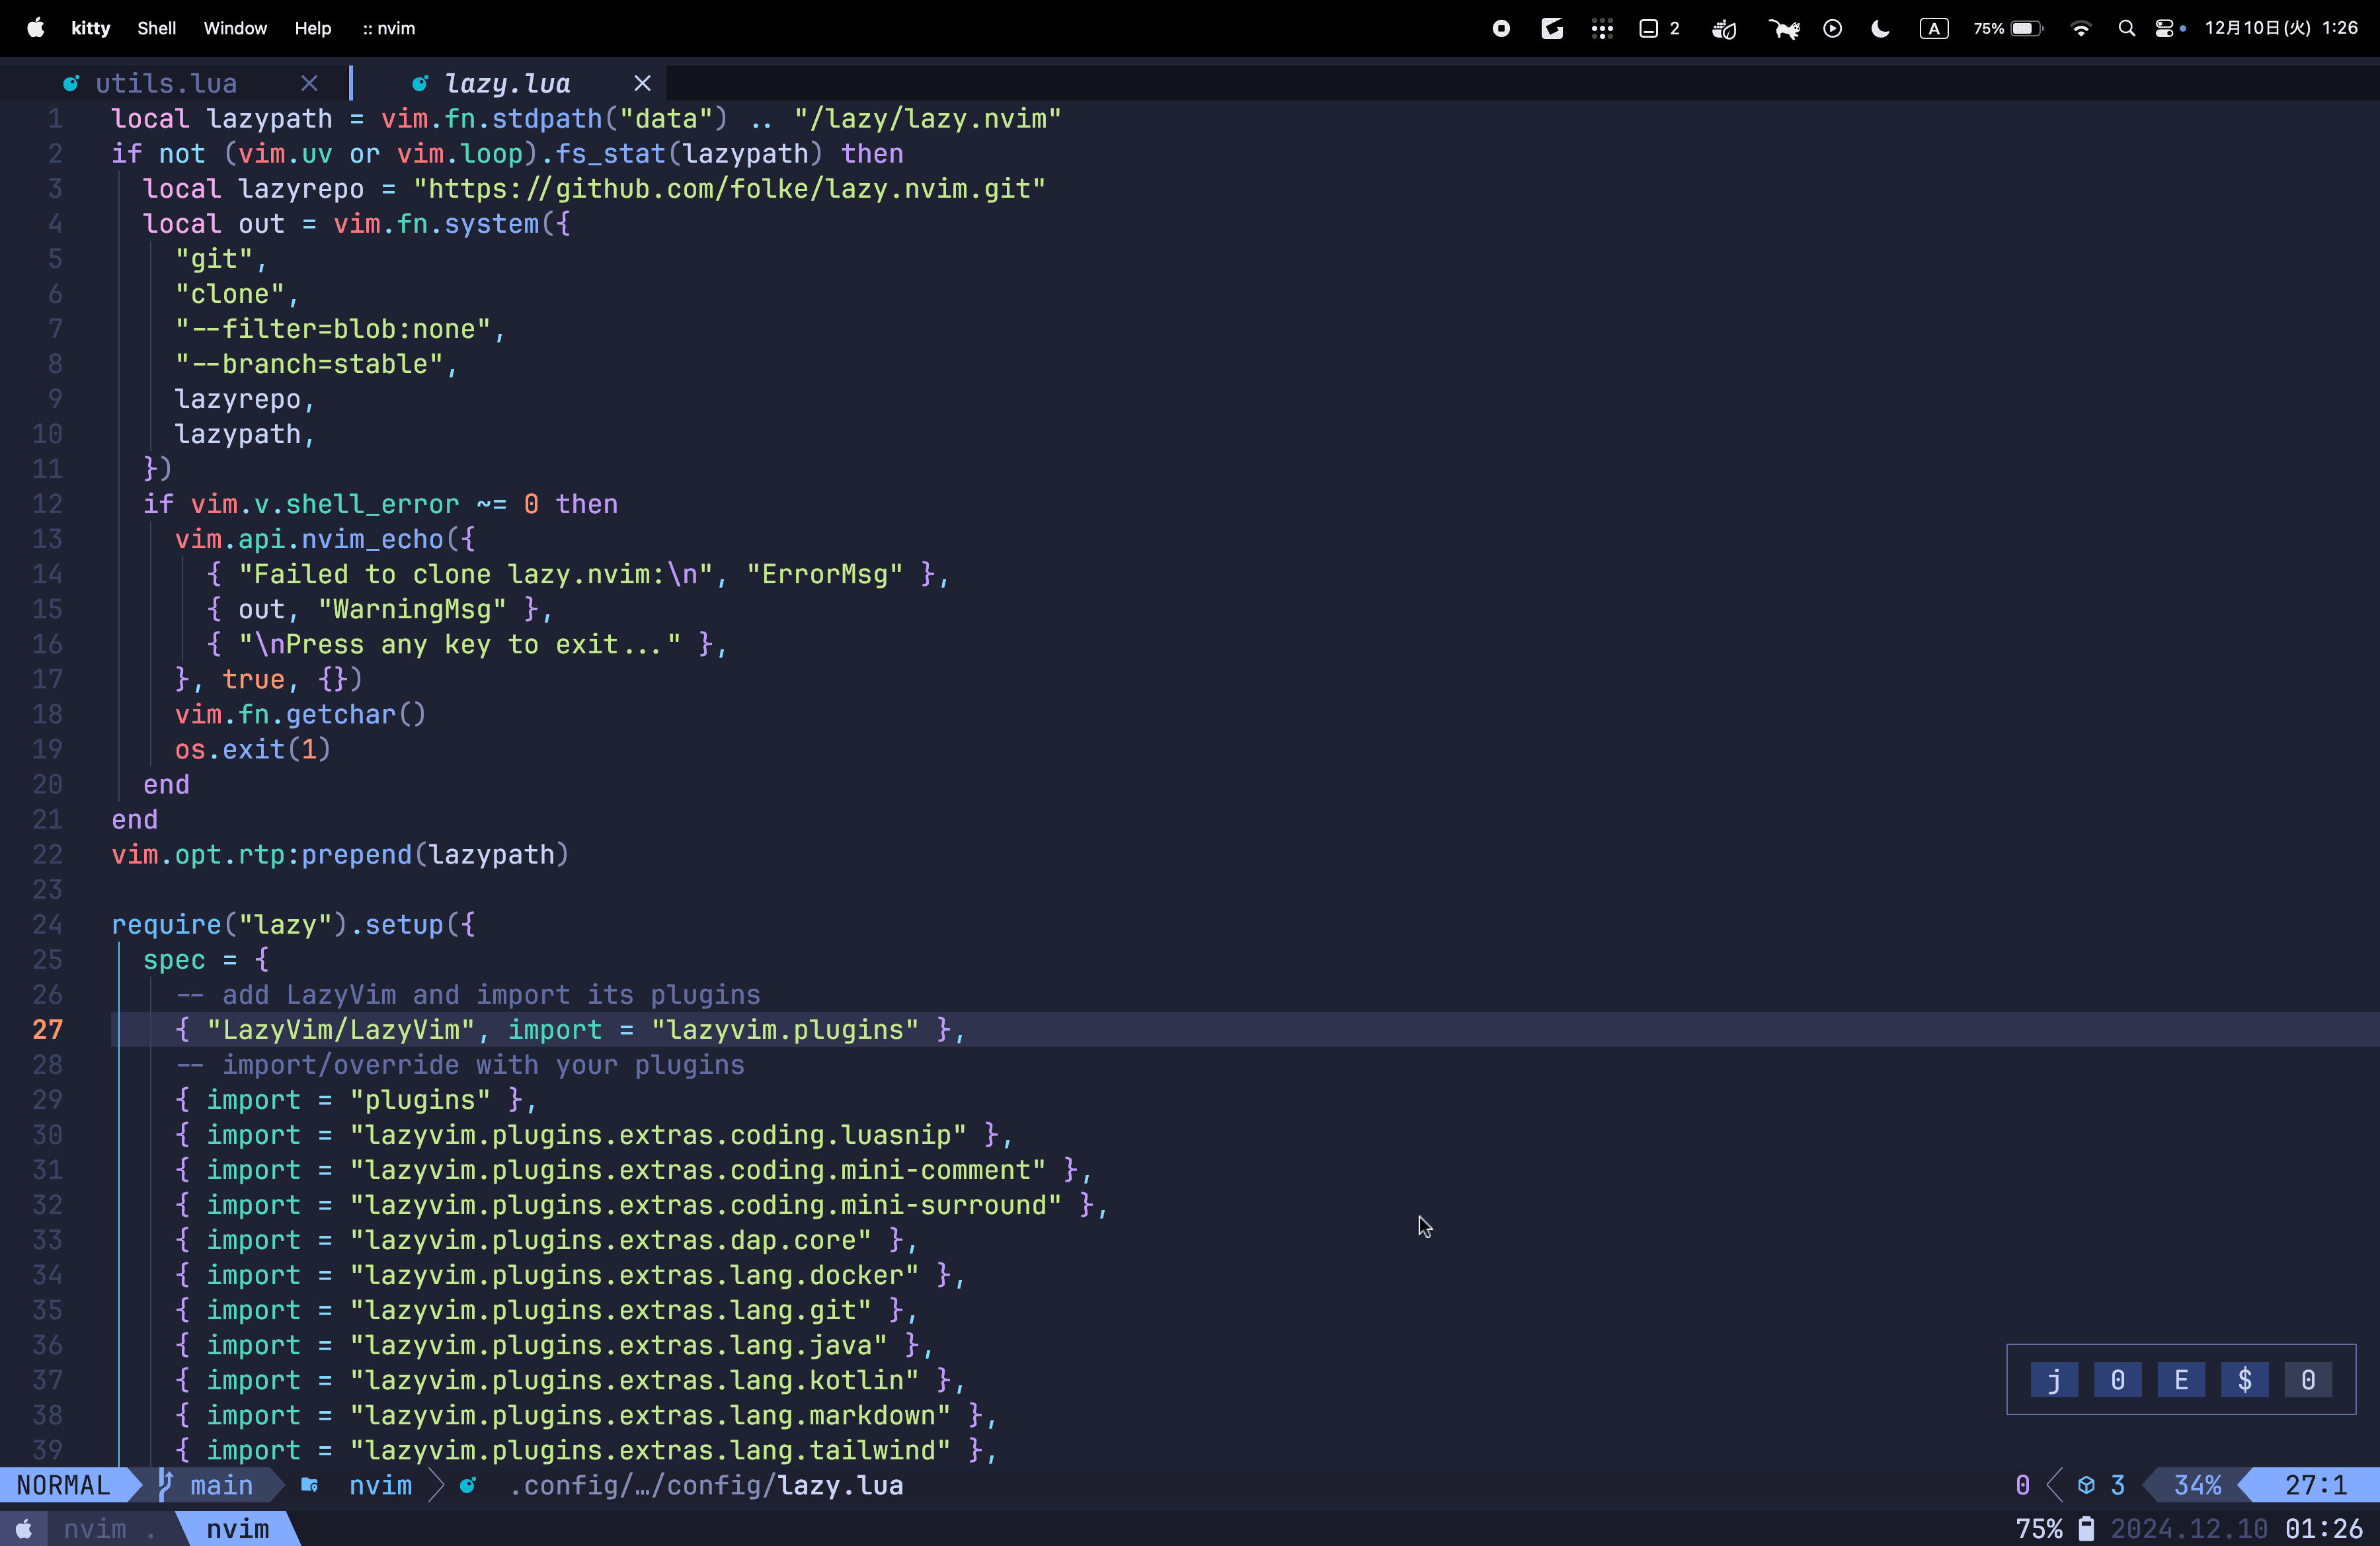Click the lang.markdown import line
The height and width of the screenshot is (1546, 2380).
[586, 1414]
